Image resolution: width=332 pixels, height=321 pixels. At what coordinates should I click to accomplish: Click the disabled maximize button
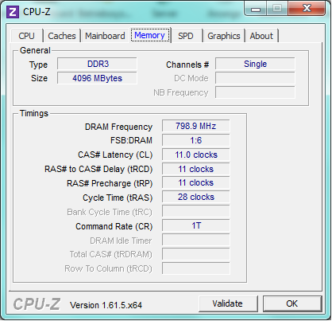pyautogui.click(x=277, y=8)
